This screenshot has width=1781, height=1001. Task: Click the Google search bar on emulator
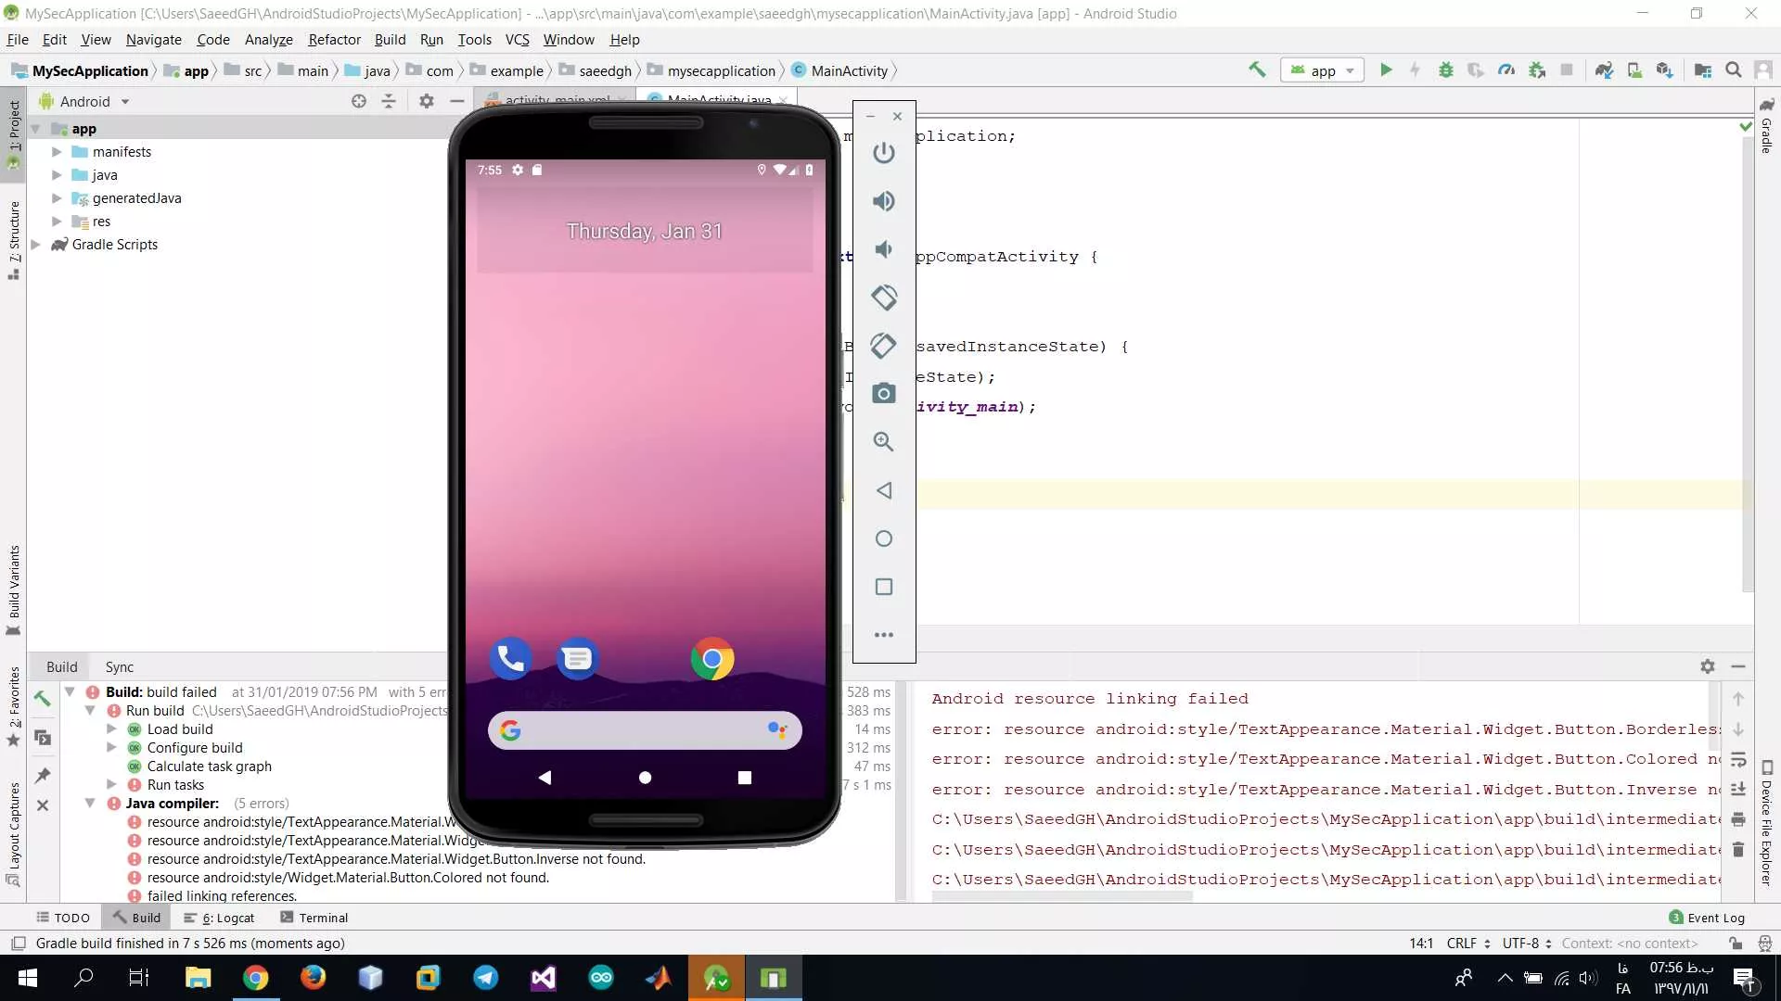tap(645, 730)
